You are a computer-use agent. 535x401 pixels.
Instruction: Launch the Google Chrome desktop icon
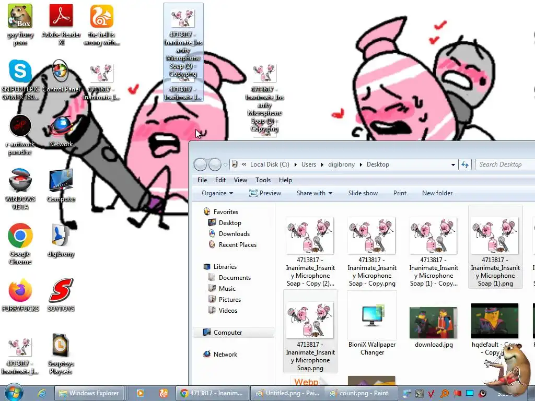(x=20, y=243)
